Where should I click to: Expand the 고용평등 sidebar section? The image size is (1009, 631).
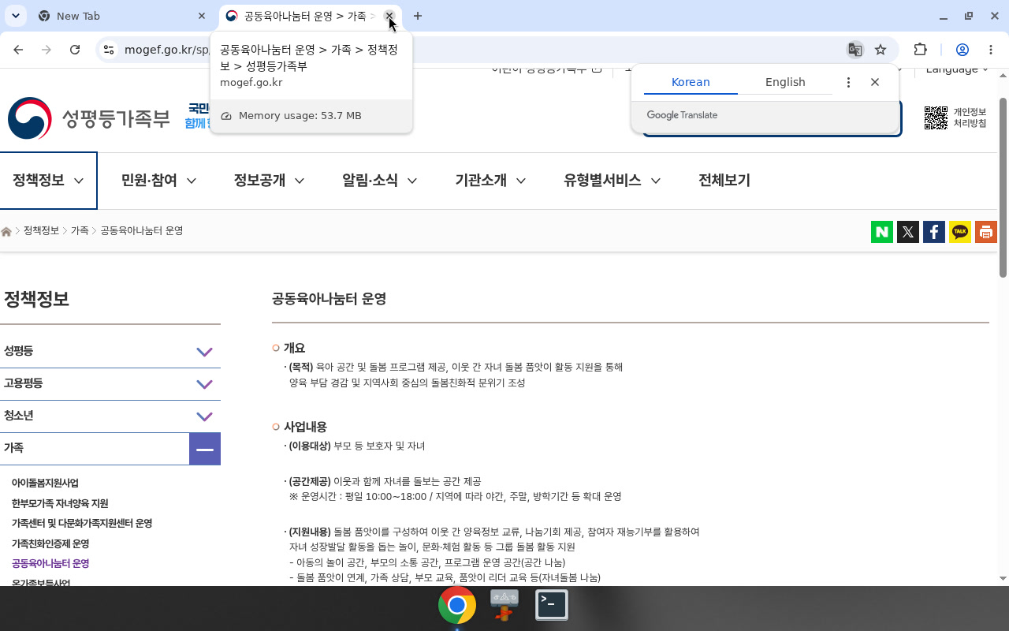point(204,384)
